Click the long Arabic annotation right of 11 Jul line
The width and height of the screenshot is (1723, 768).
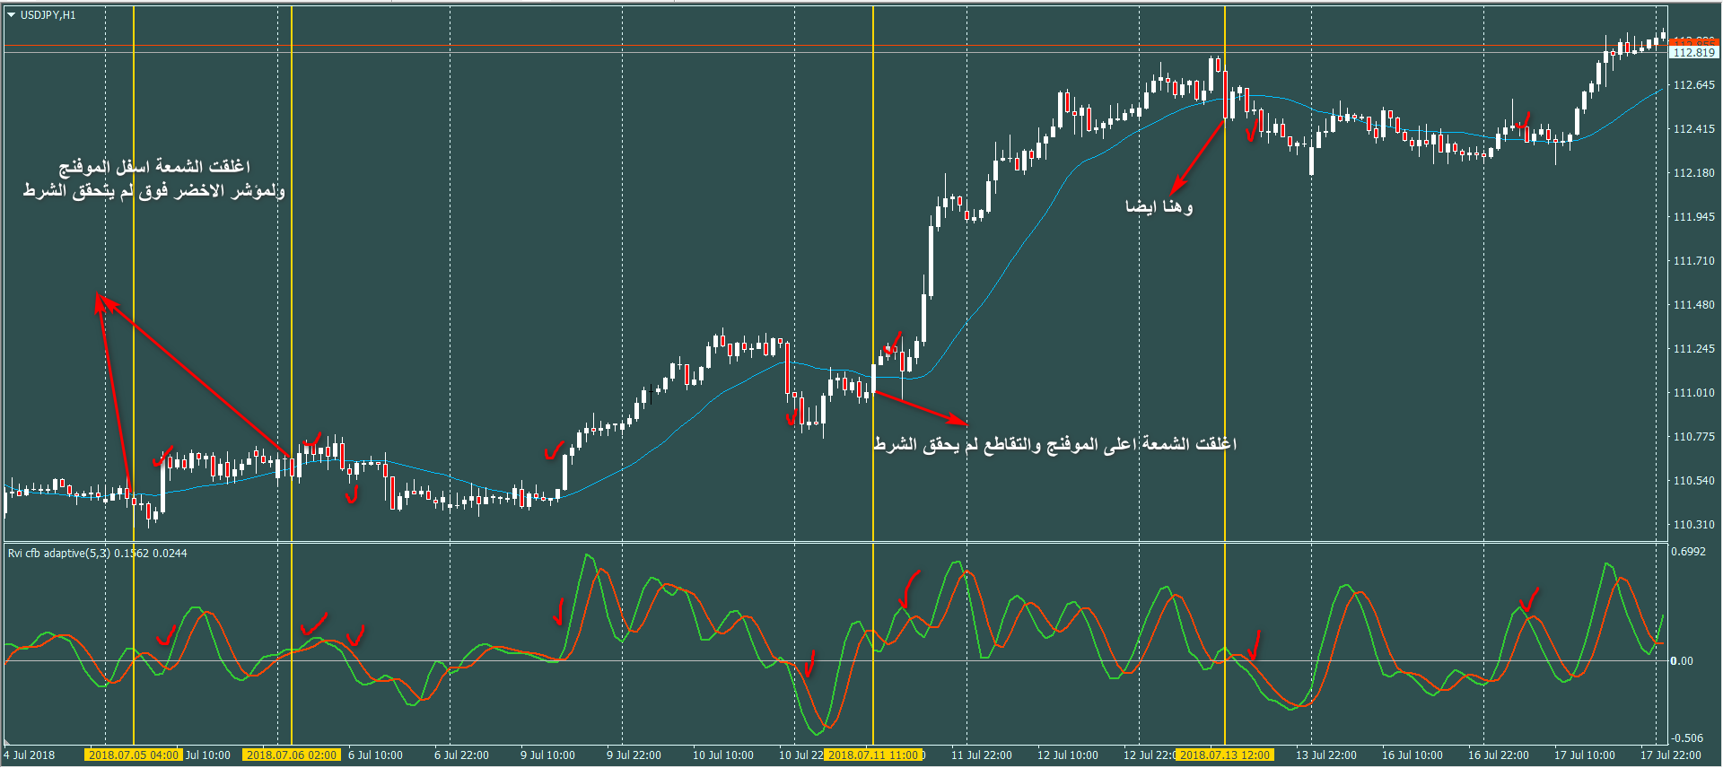coord(1054,445)
